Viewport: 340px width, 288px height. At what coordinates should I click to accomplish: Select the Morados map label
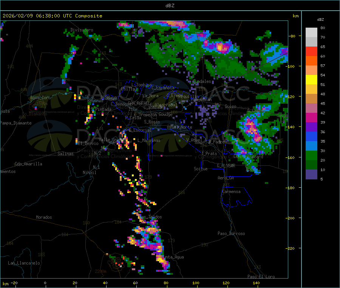point(44,217)
